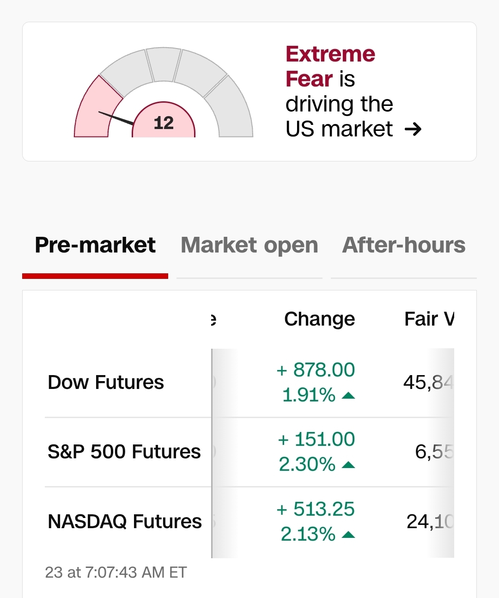The height and width of the screenshot is (598, 499).
Task: Open the NASDAQ Futures row
Action: coord(125,522)
